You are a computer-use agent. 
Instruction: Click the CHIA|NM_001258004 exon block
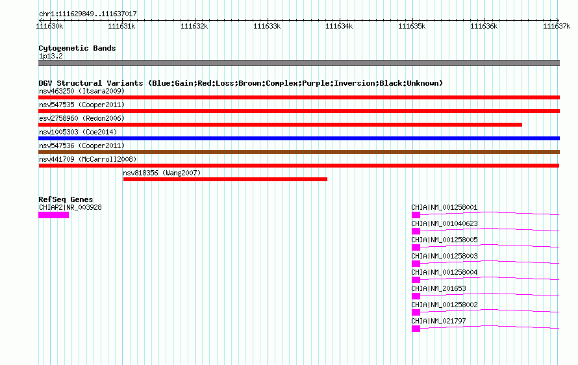click(x=416, y=280)
